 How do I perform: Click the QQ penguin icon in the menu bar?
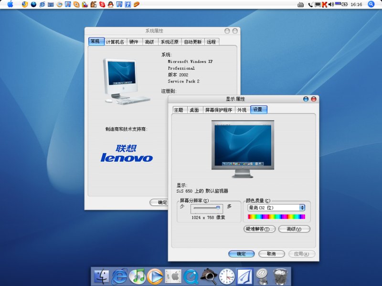pyautogui.click(x=110, y=5)
